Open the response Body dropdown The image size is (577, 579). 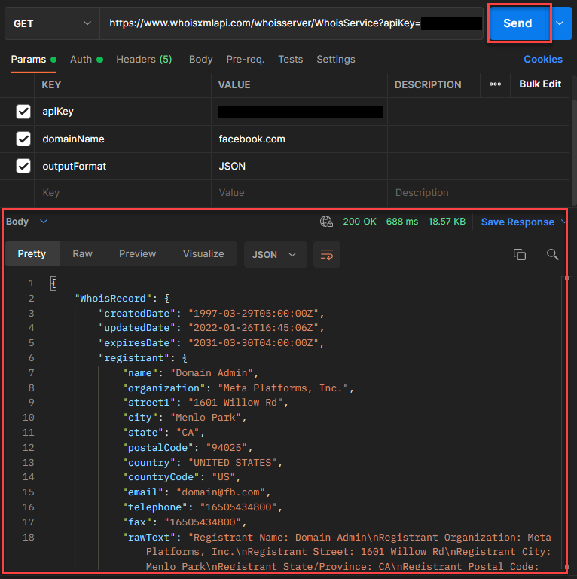tap(26, 222)
